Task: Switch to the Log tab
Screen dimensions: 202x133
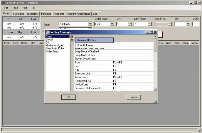Action: coord(95,14)
